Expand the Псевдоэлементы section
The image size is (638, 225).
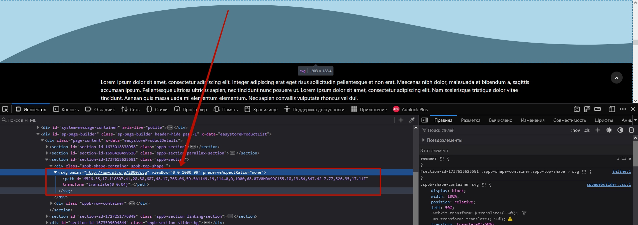423,140
